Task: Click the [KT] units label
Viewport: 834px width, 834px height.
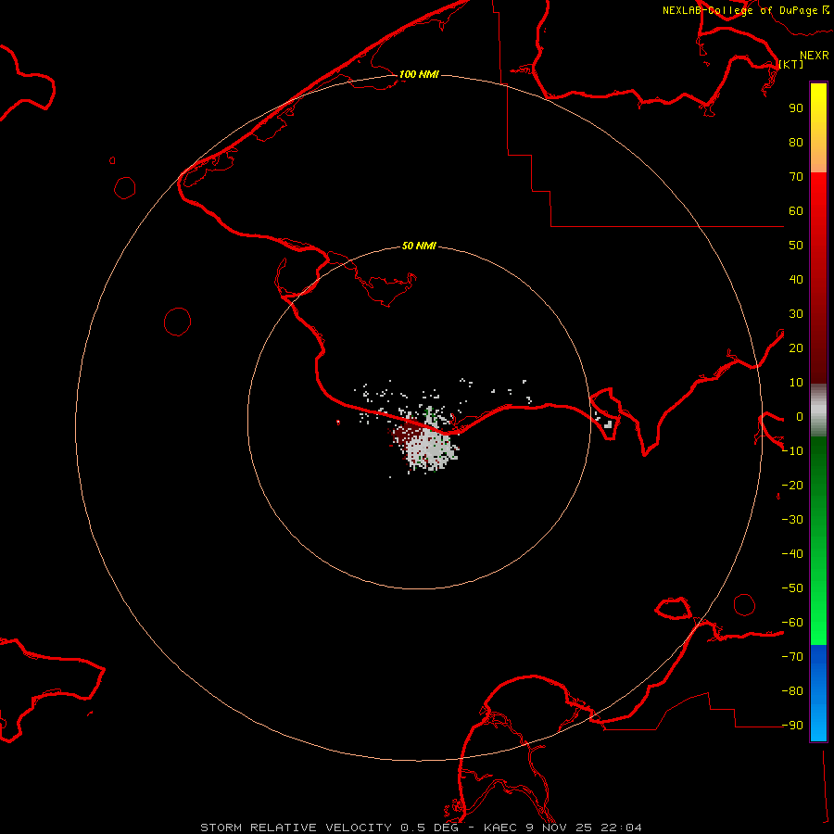Action: (x=791, y=64)
